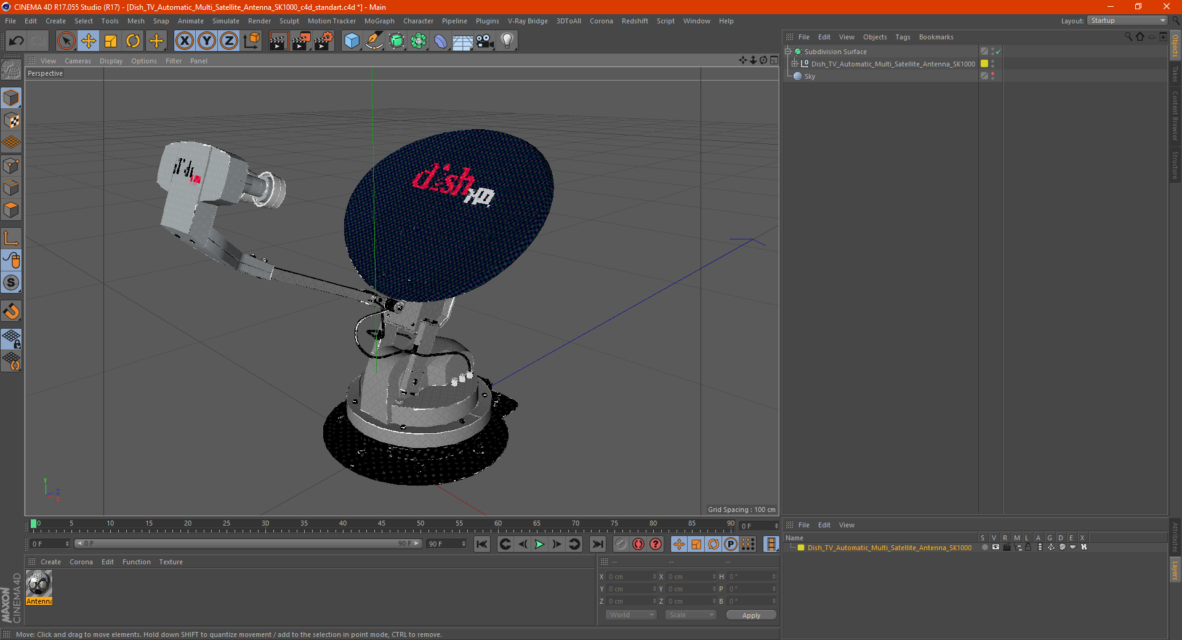Click yellow layer swatch on Dish_TV object
The image size is (1182, 640).
click(x=984, y=64)
